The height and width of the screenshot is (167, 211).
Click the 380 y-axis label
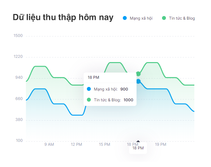19,120
